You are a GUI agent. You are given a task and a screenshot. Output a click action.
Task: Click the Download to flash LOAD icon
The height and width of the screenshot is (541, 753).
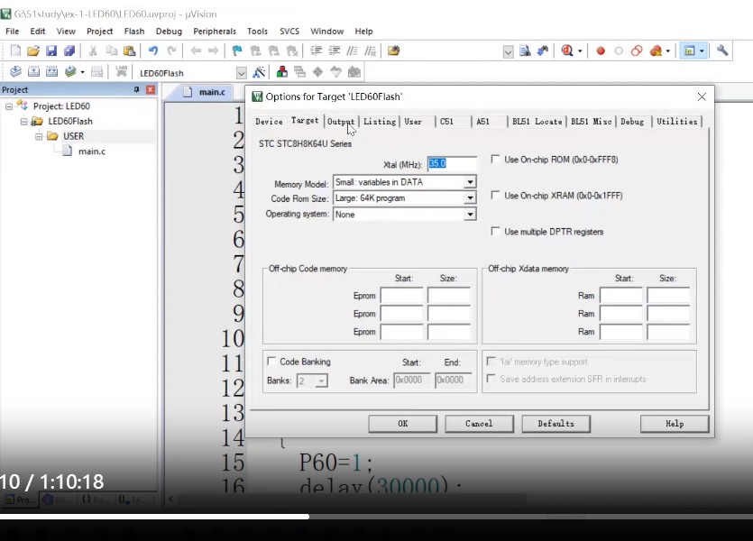[122, 72]
